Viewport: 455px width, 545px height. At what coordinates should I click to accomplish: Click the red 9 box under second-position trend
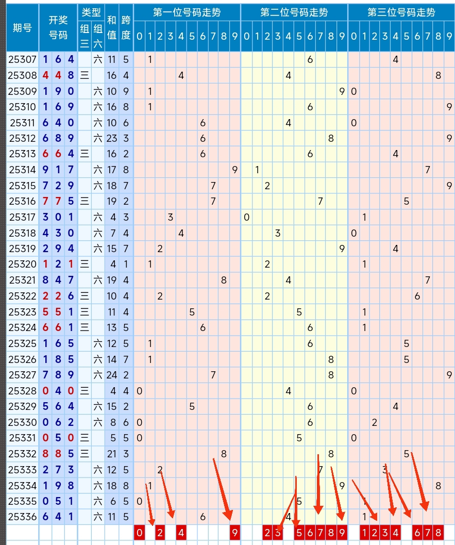[x=342, y=533]
